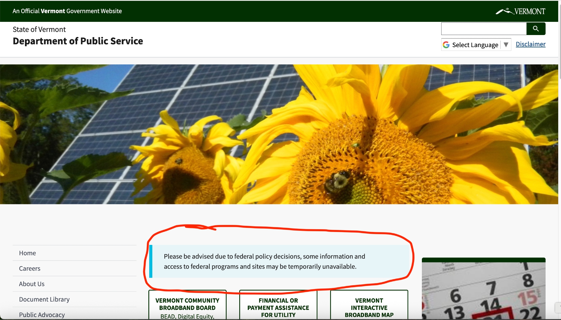Screen dimensions: 561x320
Task: Go to Home in sidebar menu
Action: tap(27, 253)
